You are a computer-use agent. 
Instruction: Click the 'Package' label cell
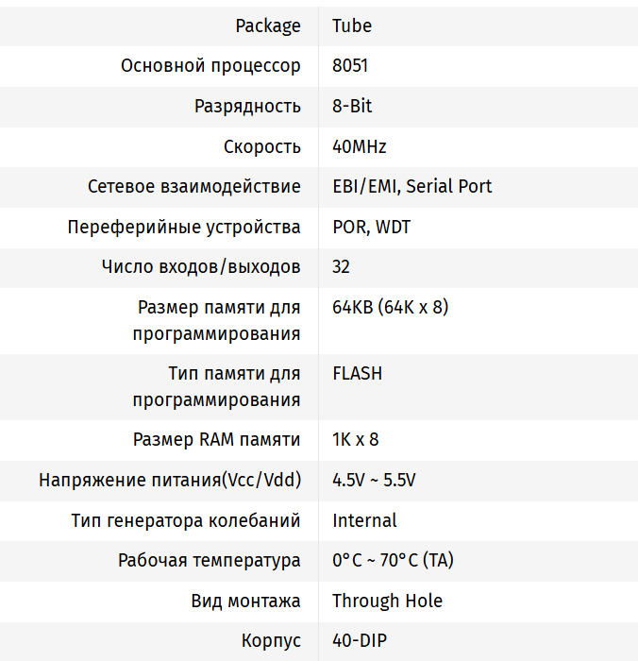[268, 25]
